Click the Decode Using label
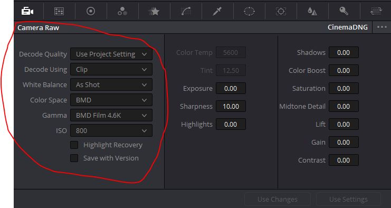 coord(45,70)
